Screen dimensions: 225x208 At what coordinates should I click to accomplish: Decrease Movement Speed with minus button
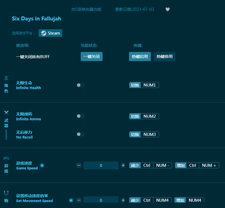[x=79, y=200]
